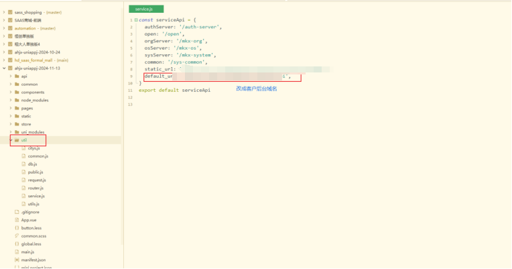Collapse the serviceApi code block at line 1
This screenshot has width=512, height=269.
coord(136,20)
